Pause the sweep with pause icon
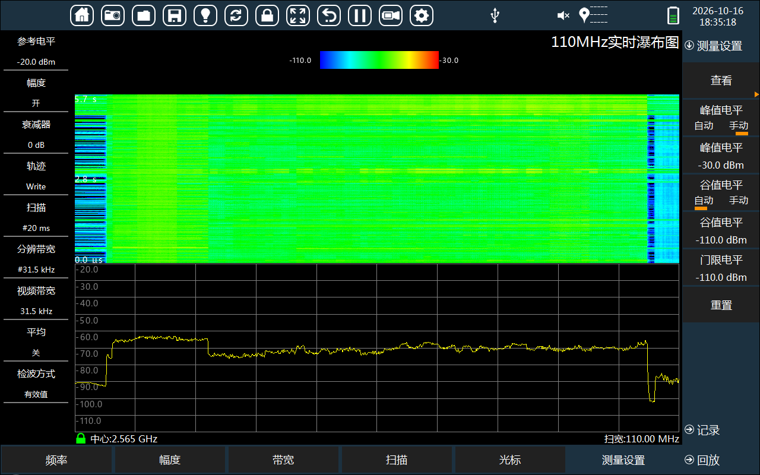 [360, 15]
